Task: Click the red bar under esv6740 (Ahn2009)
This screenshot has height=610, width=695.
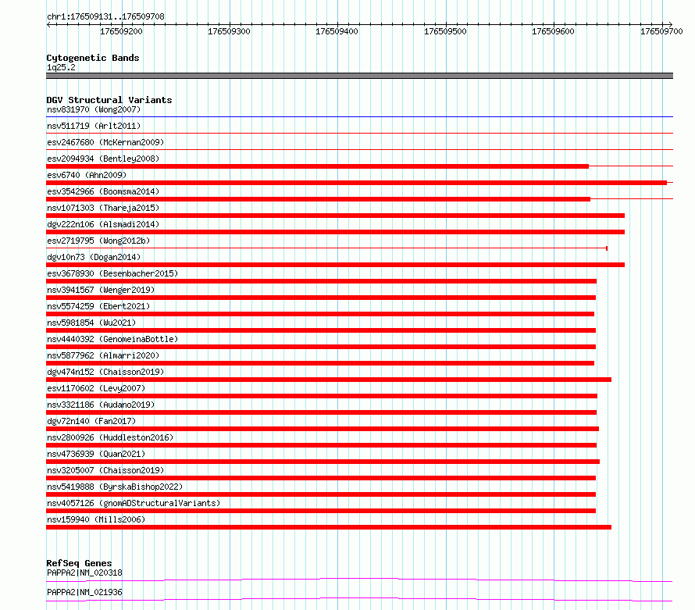Action: click(x=356, y=183)
